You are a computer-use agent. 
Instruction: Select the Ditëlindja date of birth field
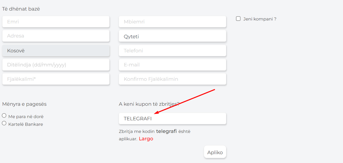[56, 65]
